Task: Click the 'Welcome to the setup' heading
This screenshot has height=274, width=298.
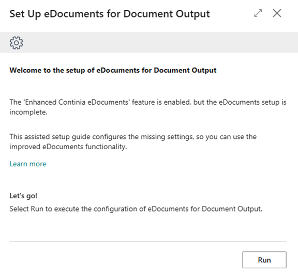Action: pyautogui.click(x=113, y=70)
